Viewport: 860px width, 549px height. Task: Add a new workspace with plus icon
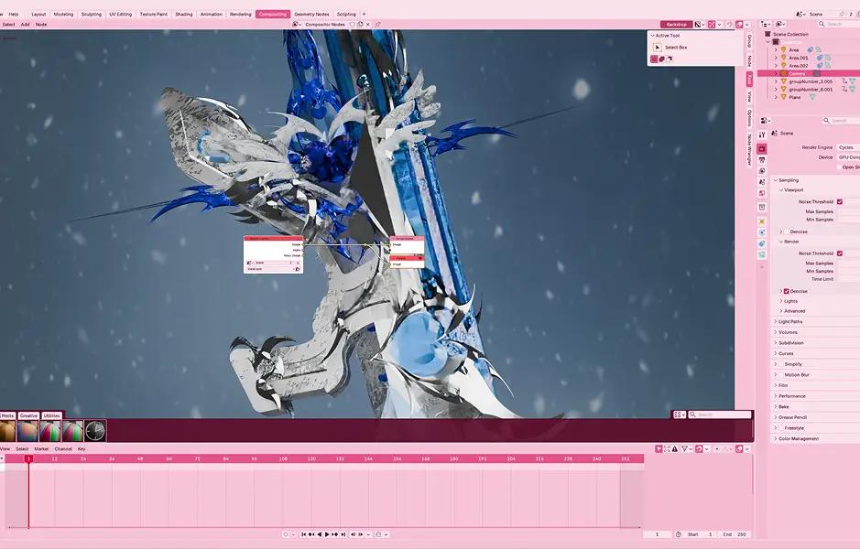pyautogui.click(x=365, y=15)
